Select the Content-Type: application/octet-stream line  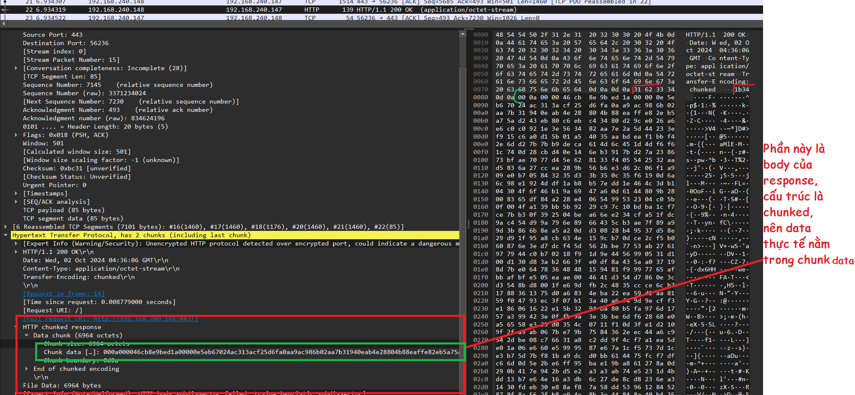pyautogui.click(x=101, y=268)
